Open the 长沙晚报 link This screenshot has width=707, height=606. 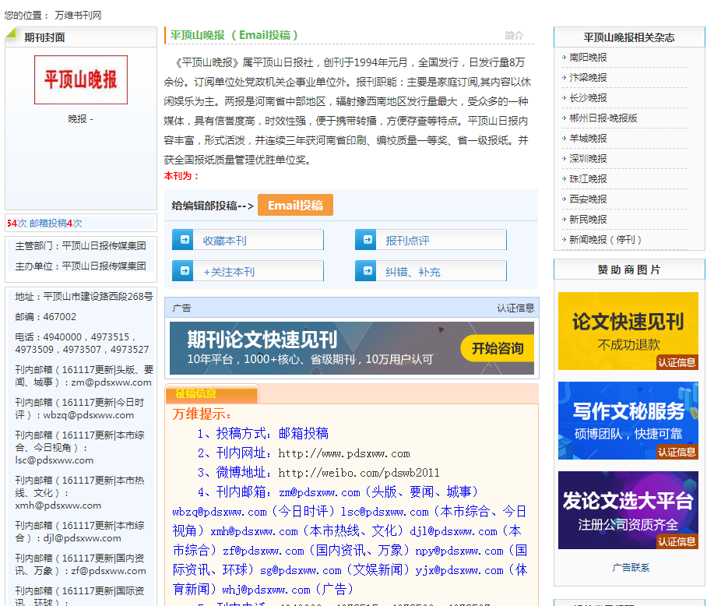[x=588, y=98]
